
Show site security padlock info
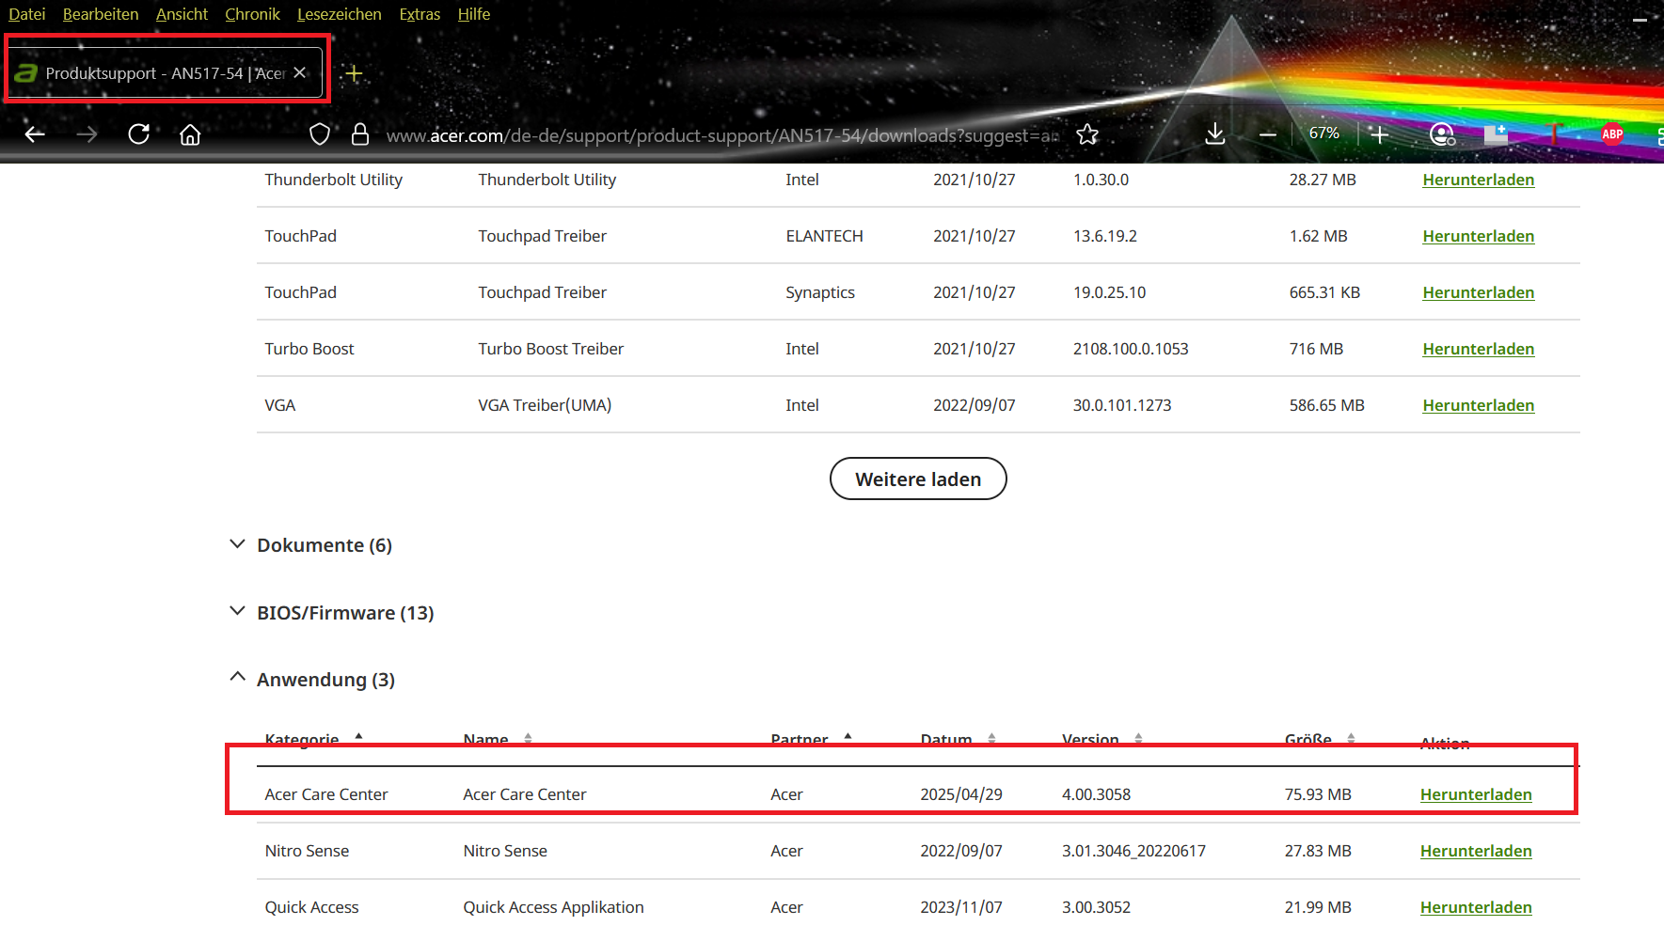359,134
